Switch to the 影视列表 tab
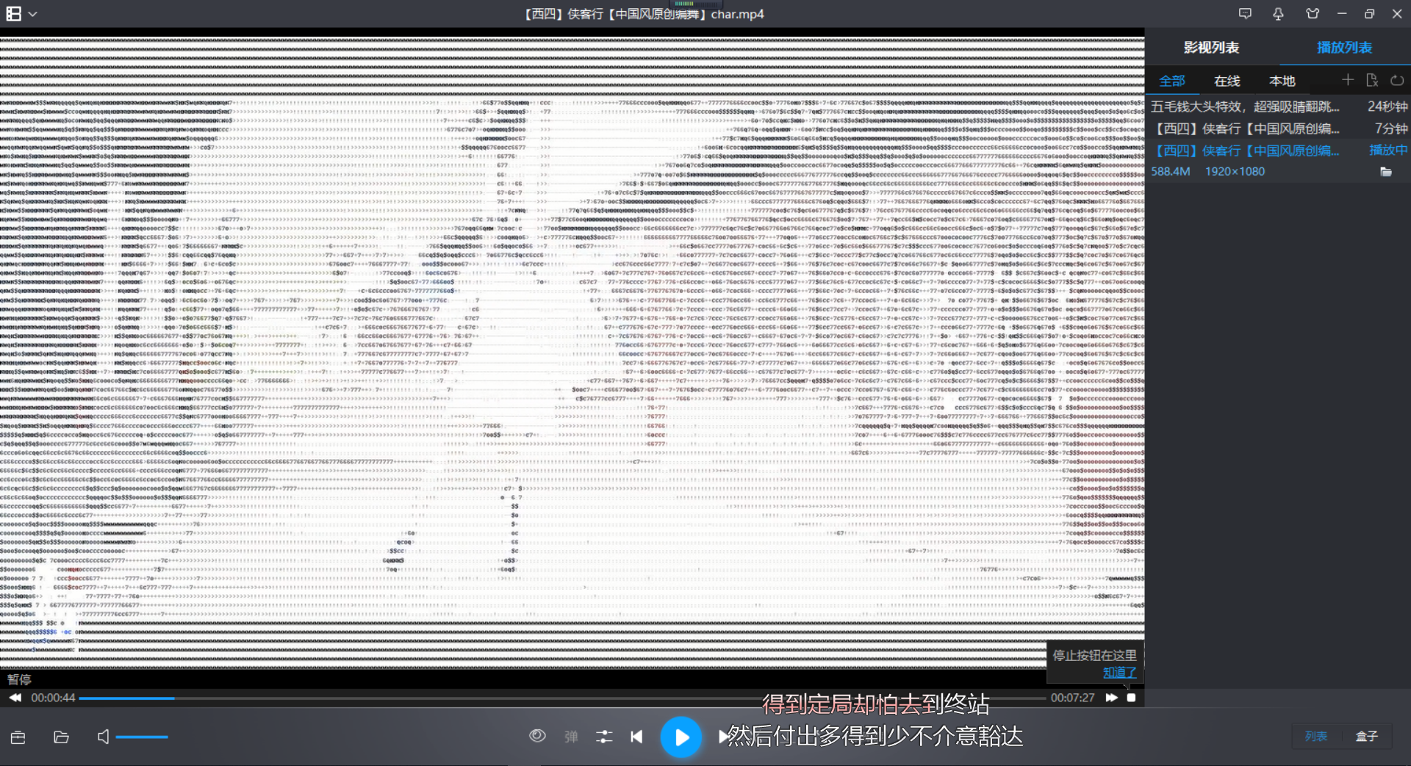 tap(1211, 48)
